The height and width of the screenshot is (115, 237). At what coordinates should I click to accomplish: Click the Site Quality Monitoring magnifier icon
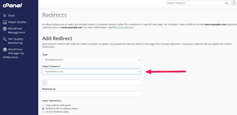(x=5, y=39)
